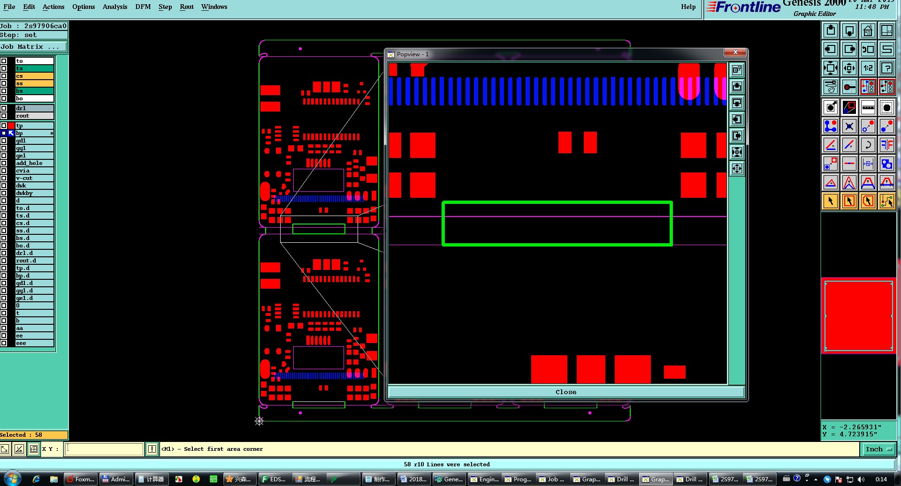Open Internet Explorer from the taskbar
This screenshot has width=901, height=486.
click(36, 479)
